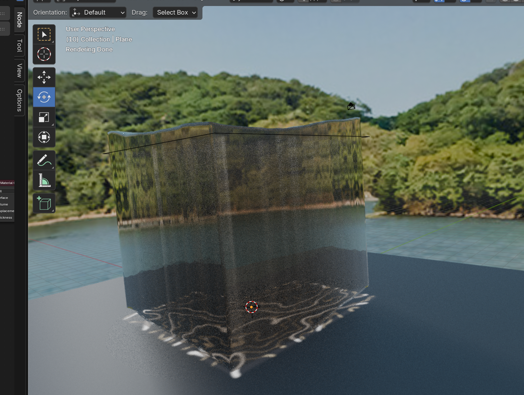Click the 'ickness' socket label on node
The width and height of the screenshot is (524, 395).
tap(6, 218)
